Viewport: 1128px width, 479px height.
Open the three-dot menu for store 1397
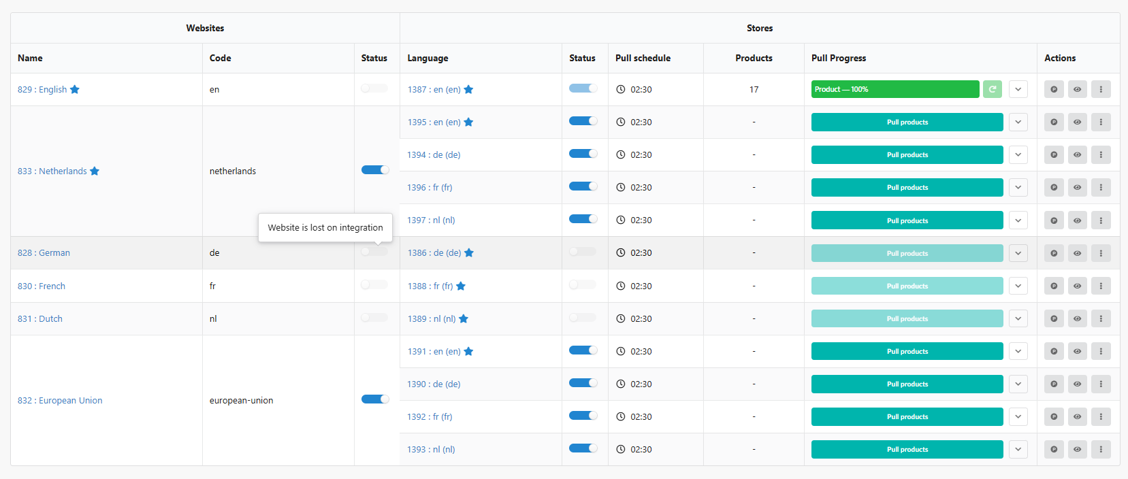1101,220
